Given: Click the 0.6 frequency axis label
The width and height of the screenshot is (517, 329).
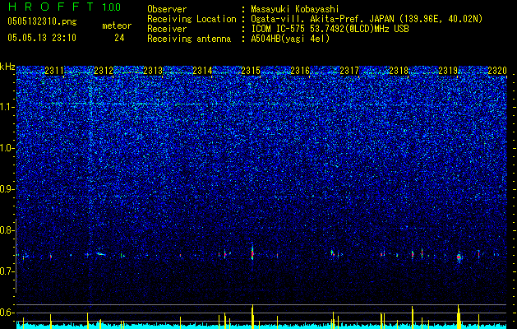Looking at the screenshot, I should (x=7, y=313).
